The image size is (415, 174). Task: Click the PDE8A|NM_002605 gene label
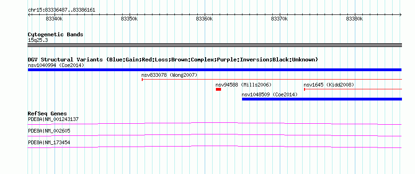[49, 131]
